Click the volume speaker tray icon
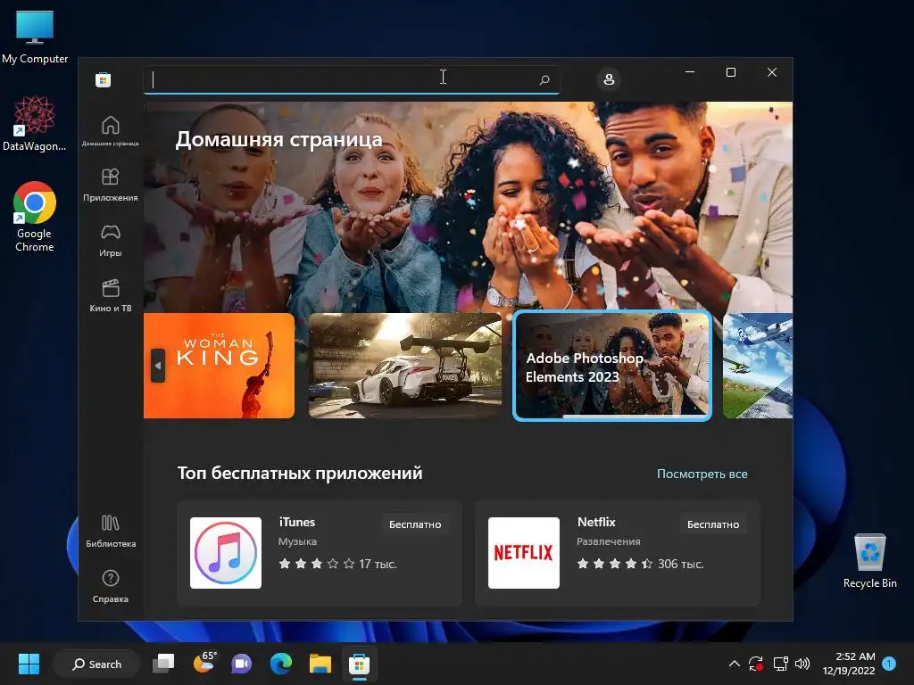The height and width of the screenshot is (685, 914). (802, 664)
